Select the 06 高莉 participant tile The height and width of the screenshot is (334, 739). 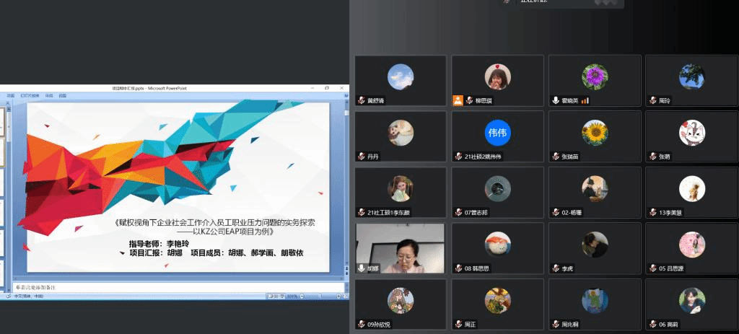tap(691, 304)
